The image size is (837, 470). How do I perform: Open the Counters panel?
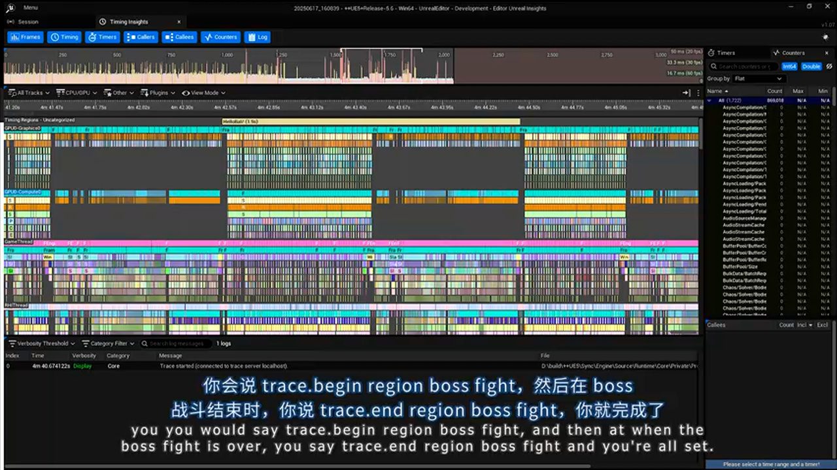pyautogui.click(x=220, y=37)
